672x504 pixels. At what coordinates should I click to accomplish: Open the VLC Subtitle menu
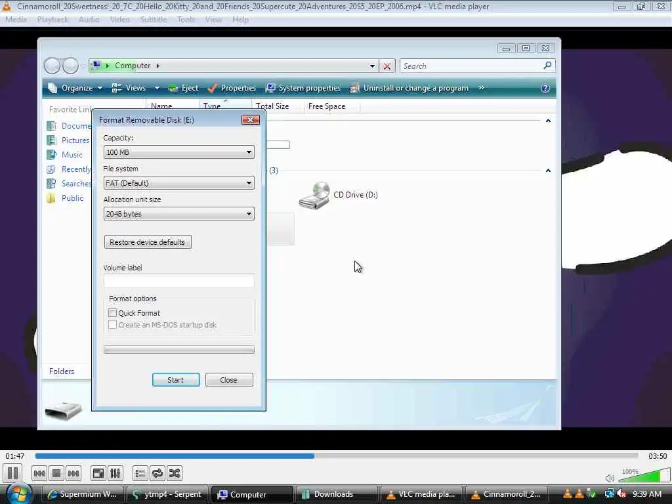point(154,20)
